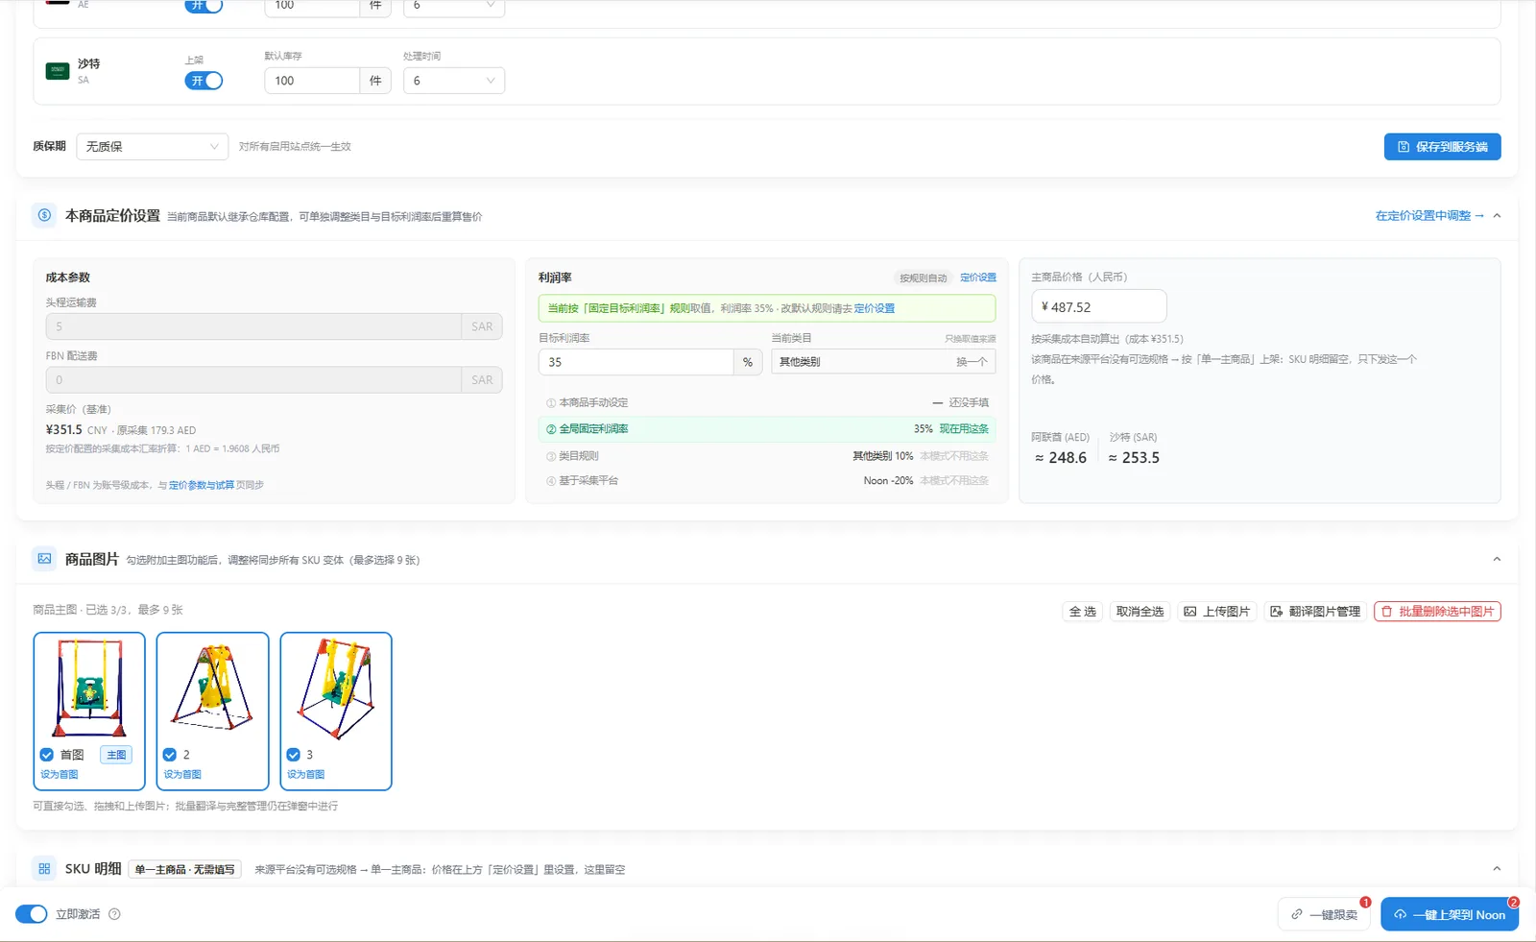Open 在定价设置中调整 link

(x=1429, y=216)
